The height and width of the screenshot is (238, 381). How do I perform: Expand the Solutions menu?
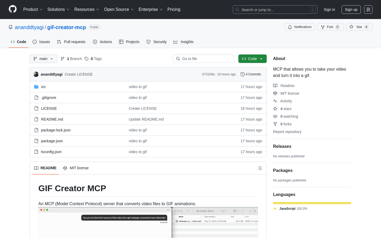58,10
